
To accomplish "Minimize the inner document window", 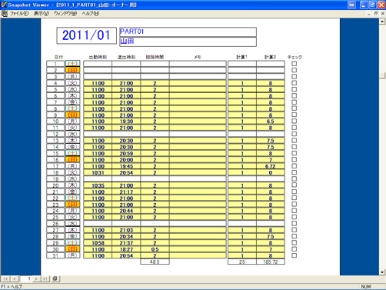I will (368, 14).
